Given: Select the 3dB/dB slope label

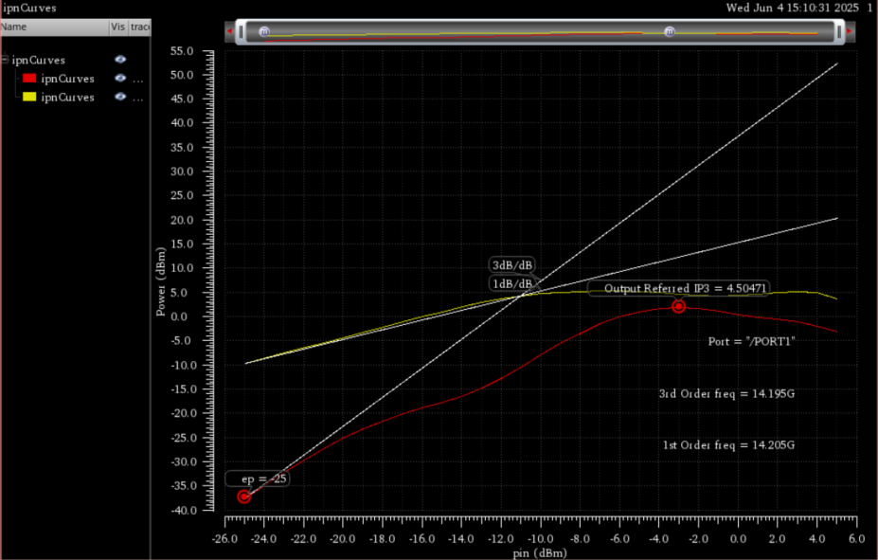Looking at the screenshot, I should 511,265.
